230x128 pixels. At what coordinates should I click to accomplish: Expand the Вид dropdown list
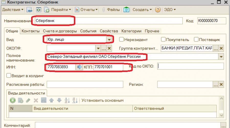[109, 40]
